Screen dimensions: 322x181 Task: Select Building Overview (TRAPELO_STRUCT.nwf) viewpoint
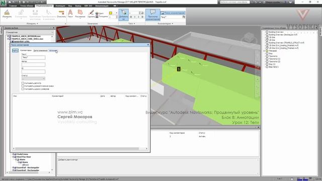tap(286, 43)
